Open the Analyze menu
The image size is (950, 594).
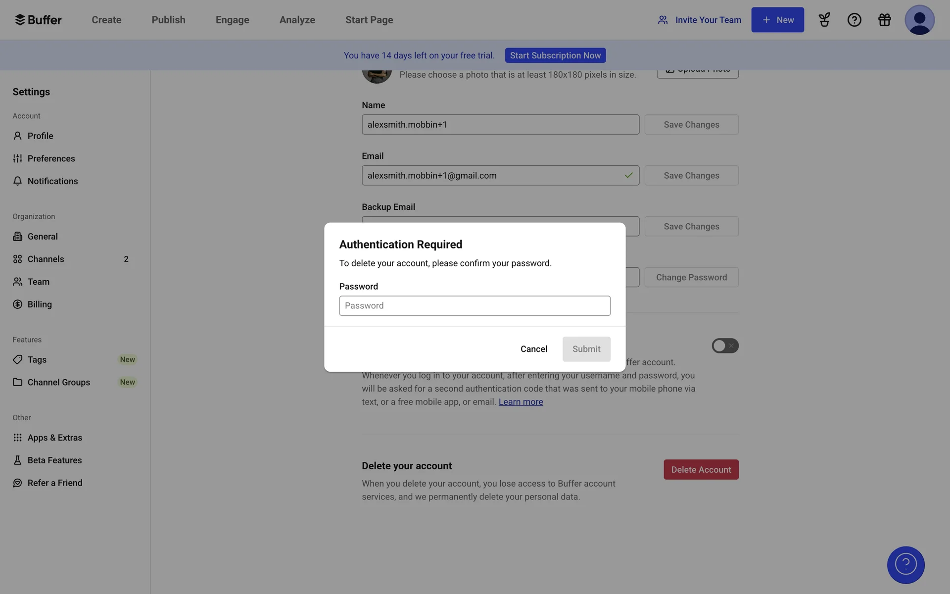pyautogui.click(x=297, y=20)
